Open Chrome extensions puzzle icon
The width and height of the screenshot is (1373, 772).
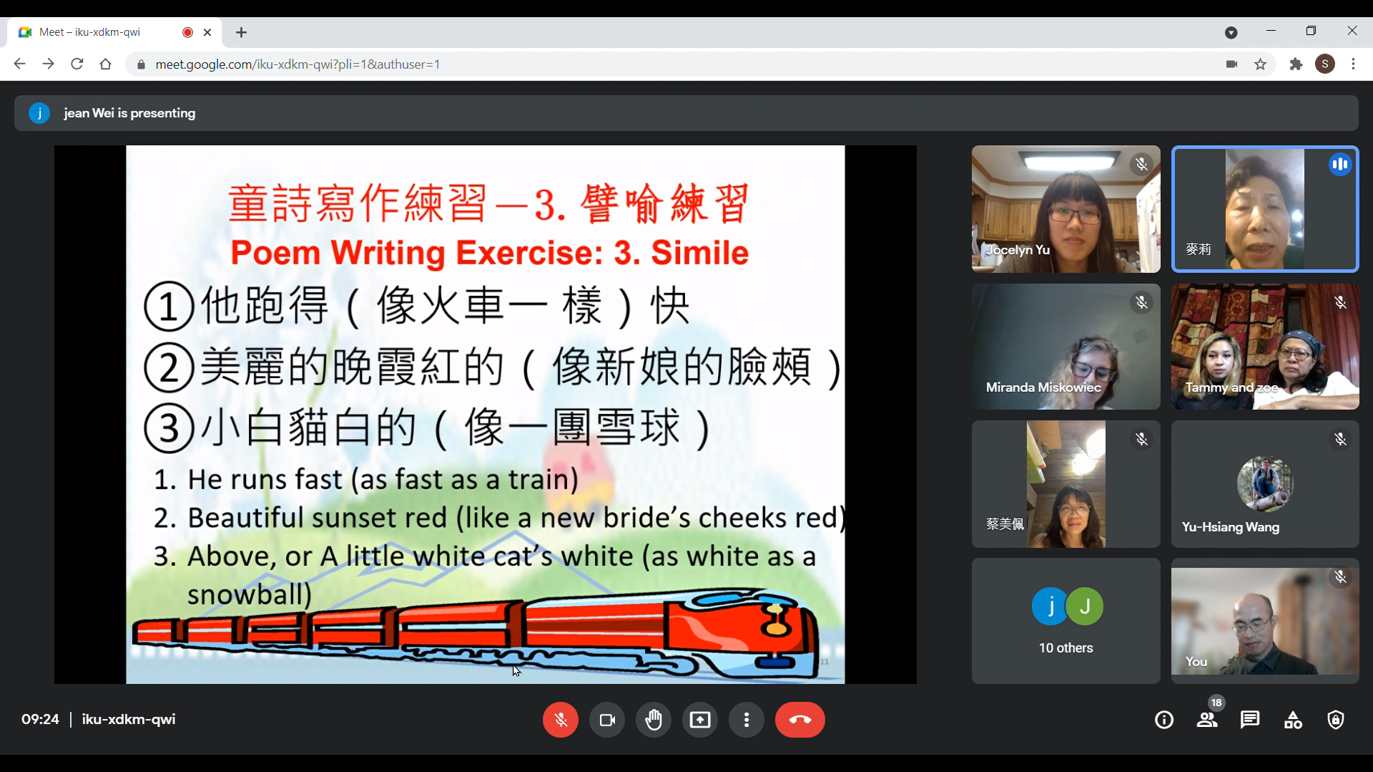1296,64
